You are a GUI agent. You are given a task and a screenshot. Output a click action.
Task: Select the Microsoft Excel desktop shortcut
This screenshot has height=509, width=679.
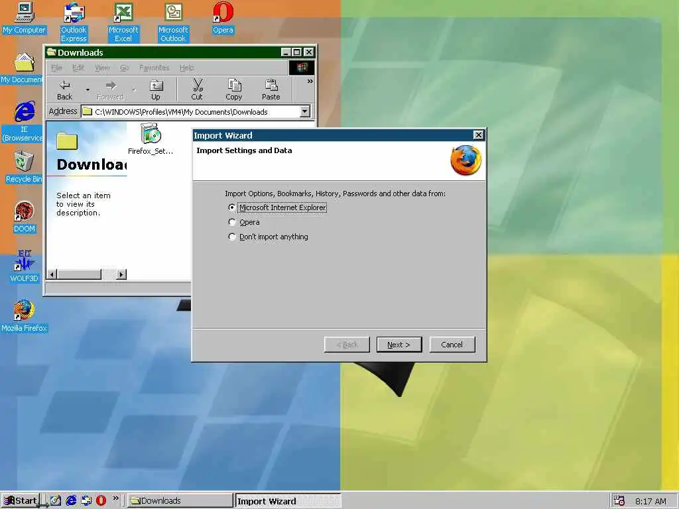123,22
